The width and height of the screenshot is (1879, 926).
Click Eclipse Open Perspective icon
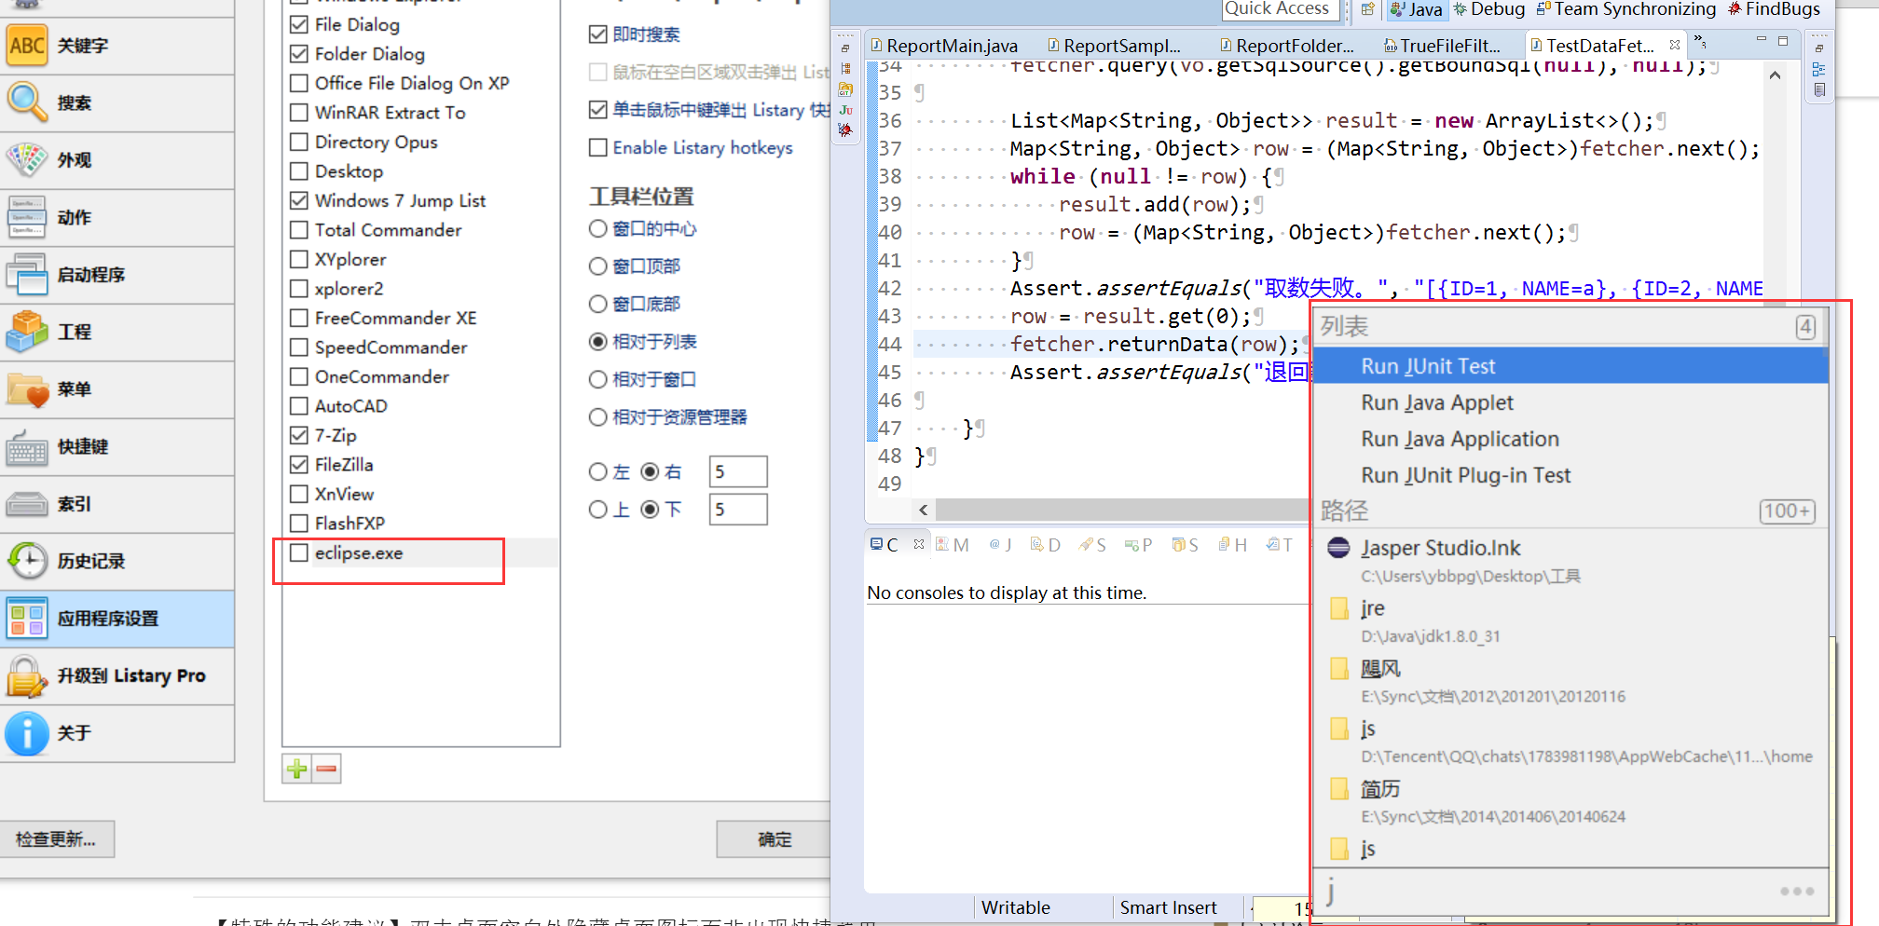pos(1367,9)
